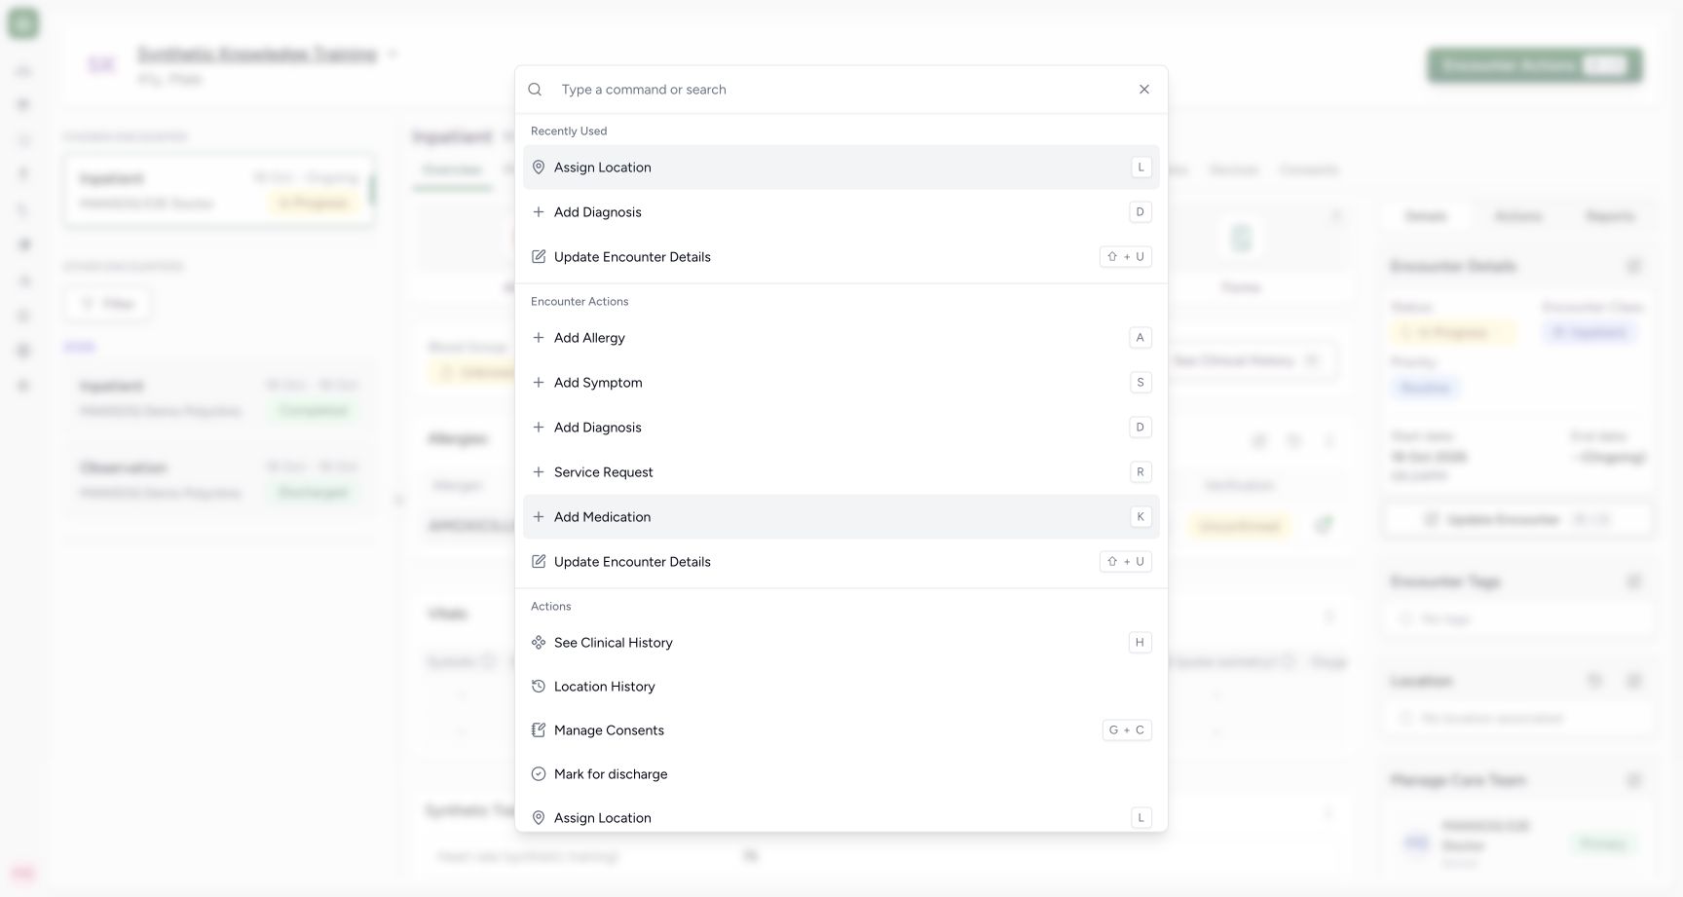Choose Add Diagnosis under Encounter Actions
The width and height of the screenshot is (1683, 897).
tap(841, 428)
